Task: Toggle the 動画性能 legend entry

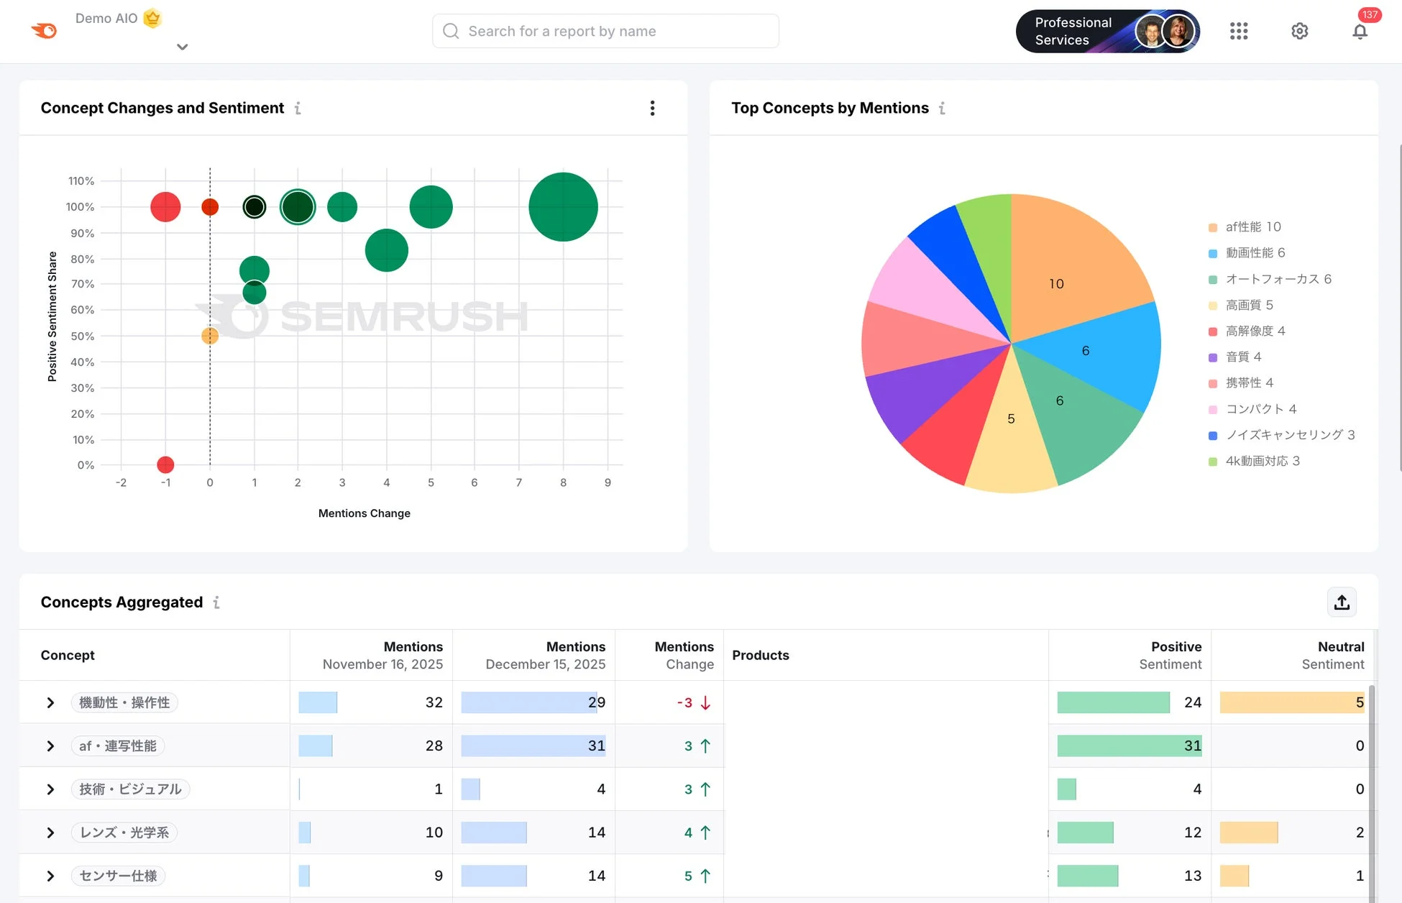Action: coord(1254,253)
